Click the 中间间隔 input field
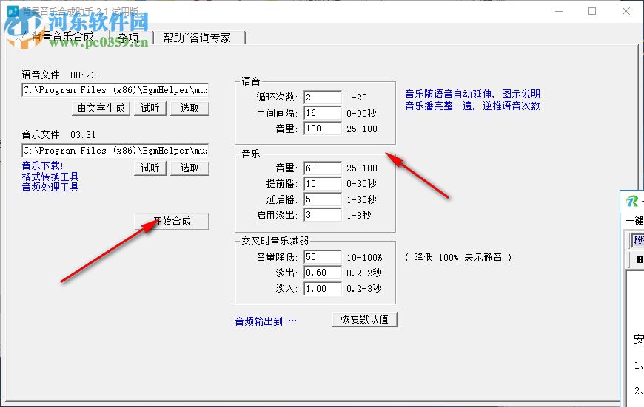 coord(323,113)
